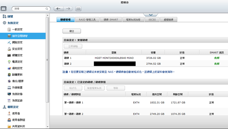Switch to the RAID 管理工具 tab
This screenshot has width=228, height=129.
click(87, 20)
